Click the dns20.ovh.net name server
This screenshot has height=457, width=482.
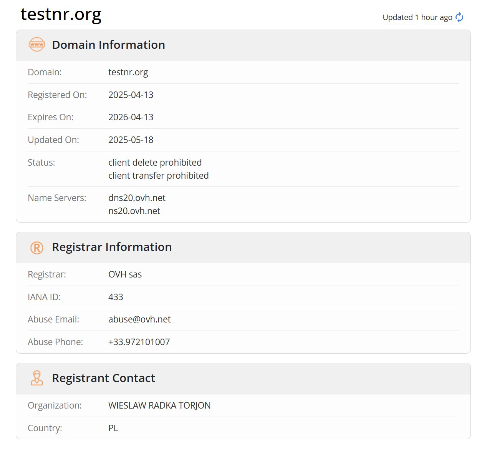[137, 198]
